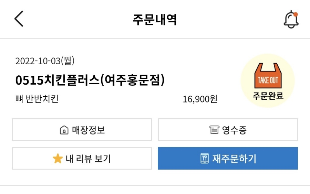Select the 뼈 반반치킨 menu item text
Viewport: 310px width, 194px height.
click(37, 99)
